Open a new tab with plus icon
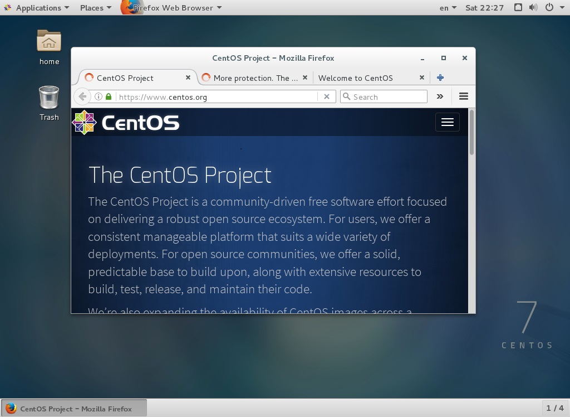Image resolution: width=570 pixels, height=417 pixels. [440, 77]
